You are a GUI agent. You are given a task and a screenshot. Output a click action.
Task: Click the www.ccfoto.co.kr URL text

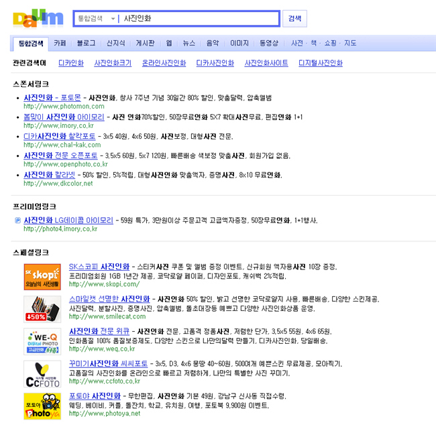(104, 381)
